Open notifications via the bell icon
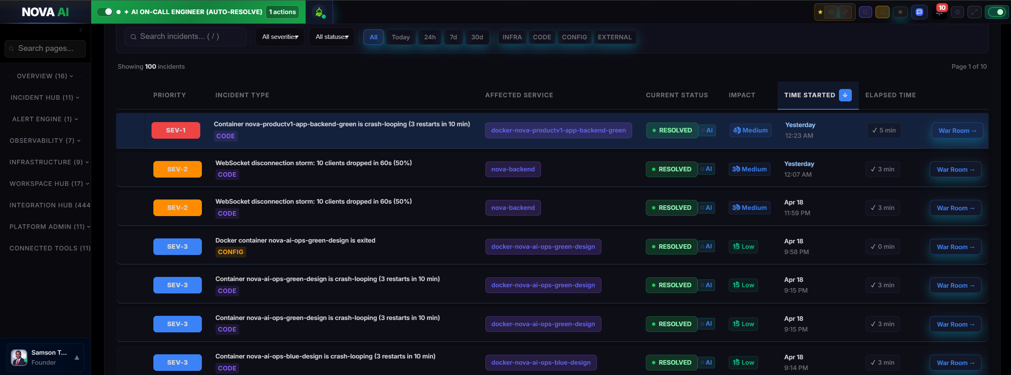The width and height of the screenshot is (1011, 375). pos(883,12)
